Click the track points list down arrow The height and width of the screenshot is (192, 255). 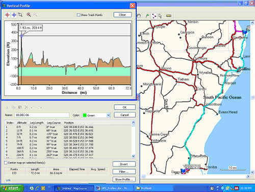[133, 156]
